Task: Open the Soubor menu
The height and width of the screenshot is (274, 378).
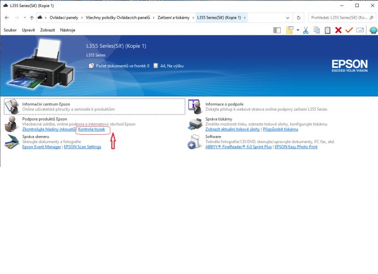Action: [10, 30]
